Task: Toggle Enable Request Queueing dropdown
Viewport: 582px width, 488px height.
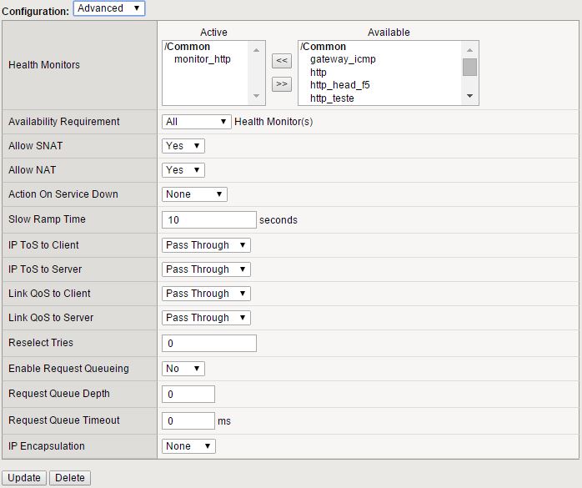Action: pos(183,369)
